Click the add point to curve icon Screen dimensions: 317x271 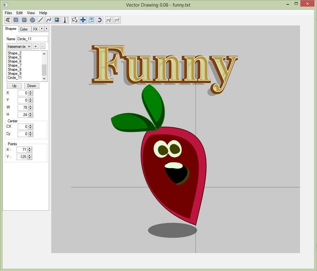[109, 20]
